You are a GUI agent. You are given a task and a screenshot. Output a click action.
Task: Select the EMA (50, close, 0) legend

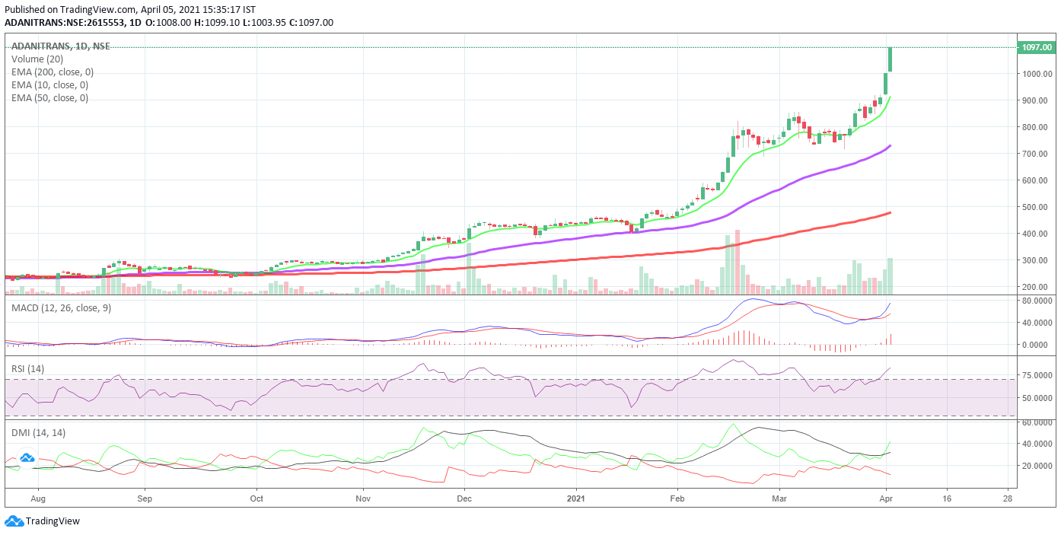click(49, 98)
